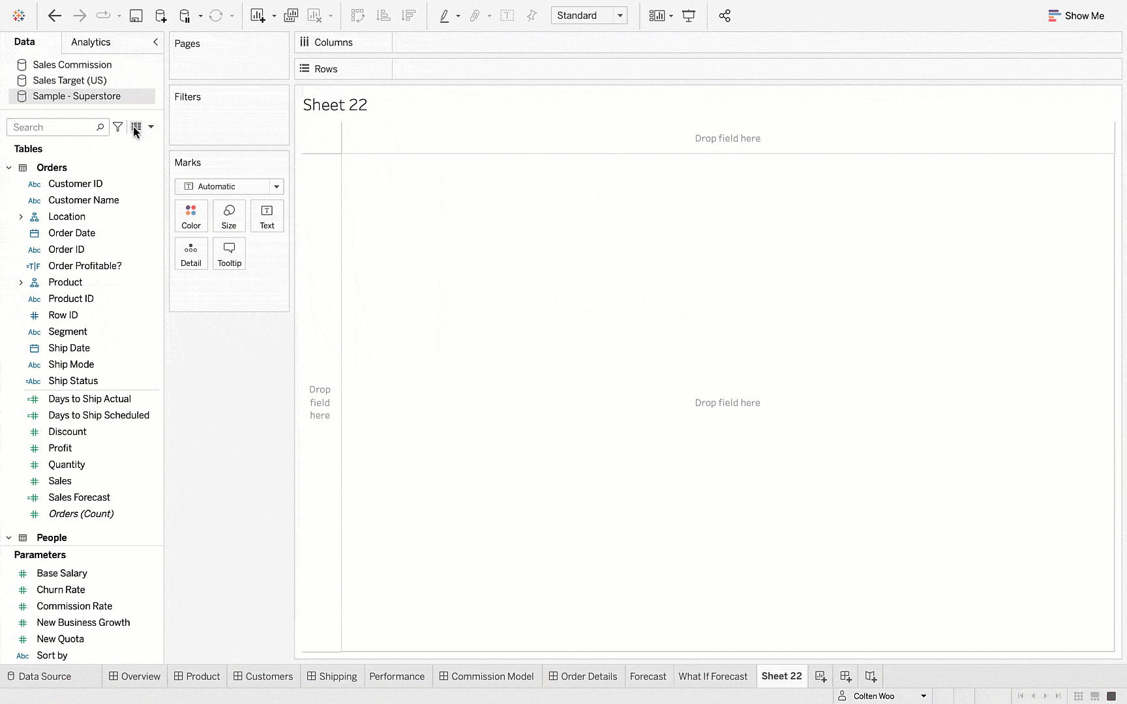Click the Refresh/Run Update icon

216,16
